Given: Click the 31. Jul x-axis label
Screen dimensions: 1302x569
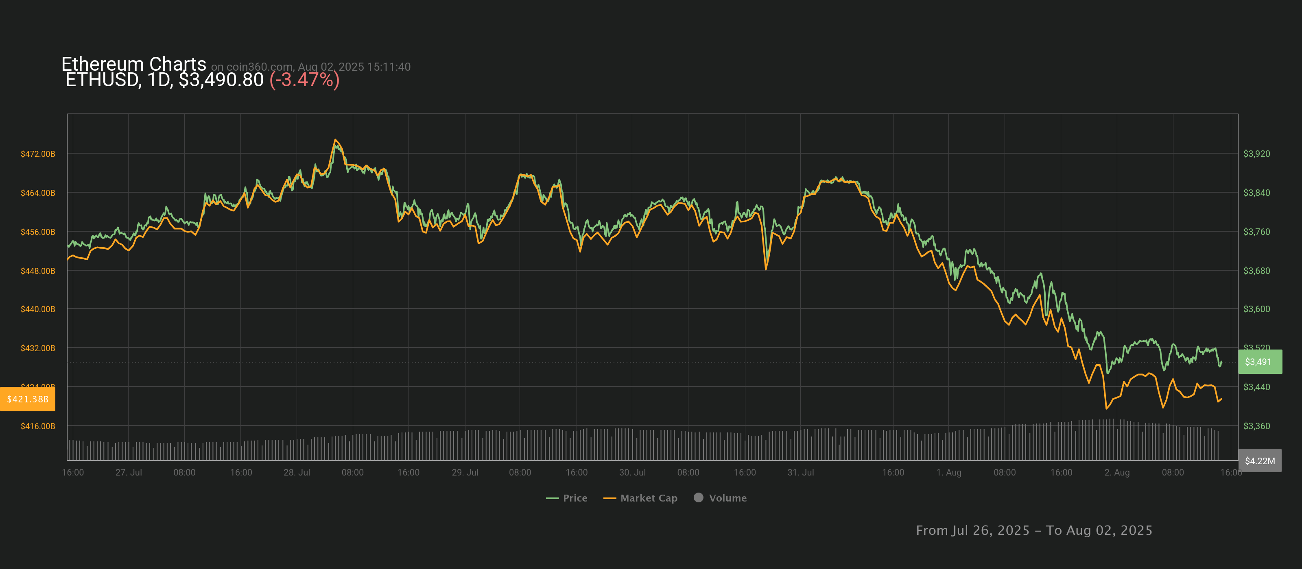Looking at the screenshot, I should click(801, 472).
